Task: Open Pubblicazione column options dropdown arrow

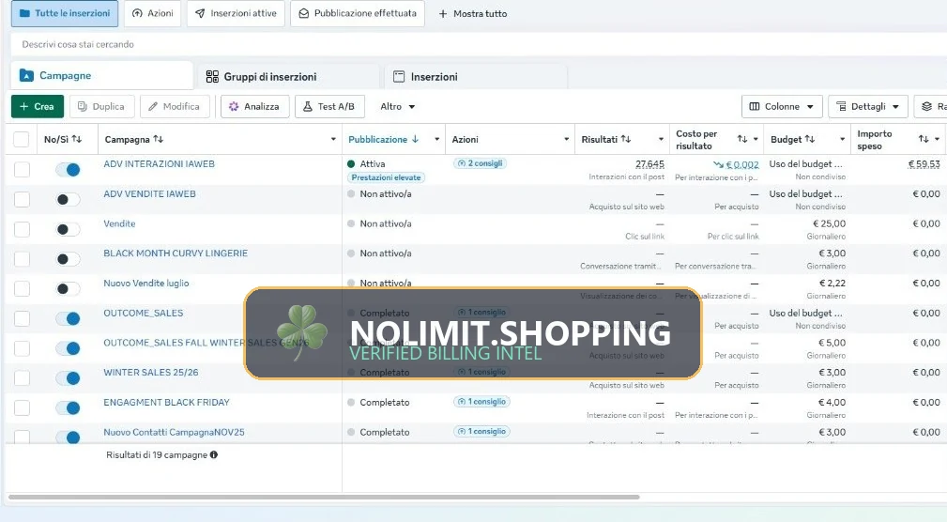Action: (x=437, y=139)
